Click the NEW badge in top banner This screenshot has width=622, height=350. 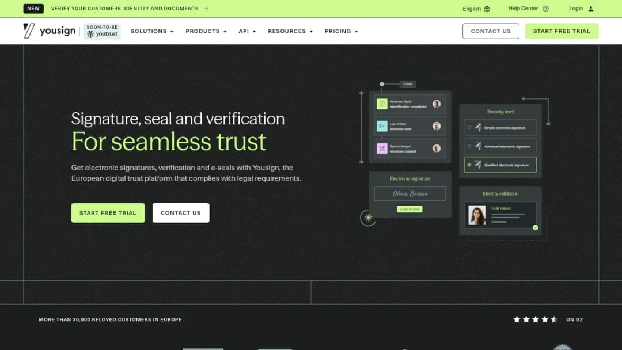click(33, 8)
